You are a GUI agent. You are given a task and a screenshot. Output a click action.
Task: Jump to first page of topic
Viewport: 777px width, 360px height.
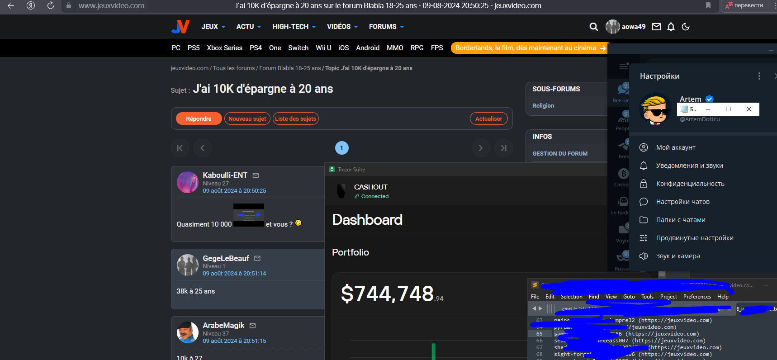click(180, 148)
